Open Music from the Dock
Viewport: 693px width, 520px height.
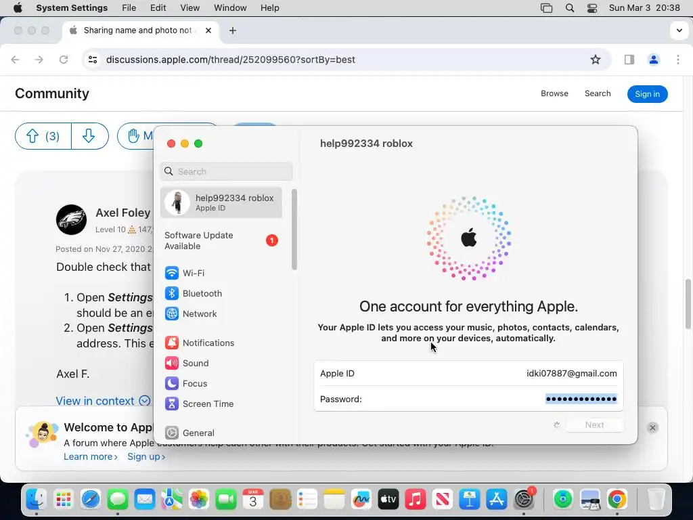point(416,500)
